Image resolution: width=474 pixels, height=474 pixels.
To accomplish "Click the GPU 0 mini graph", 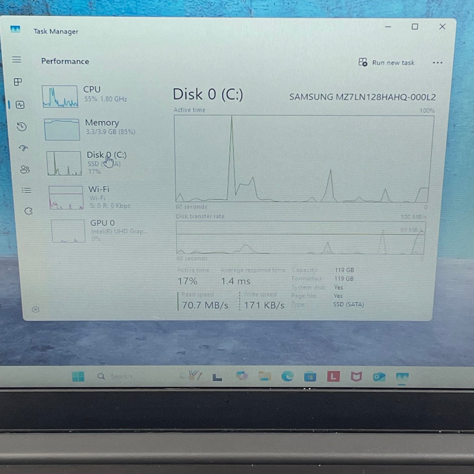I will tap(68, 231).
